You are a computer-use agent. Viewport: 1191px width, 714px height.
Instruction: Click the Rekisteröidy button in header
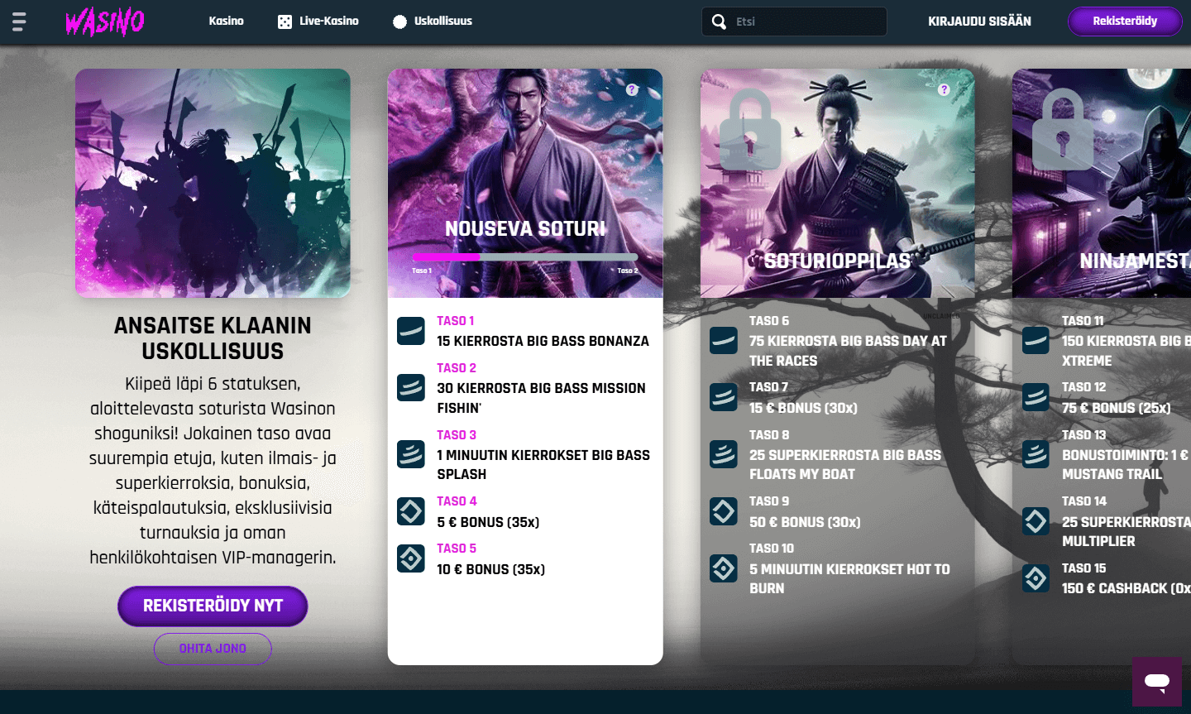click(1125, 22)
